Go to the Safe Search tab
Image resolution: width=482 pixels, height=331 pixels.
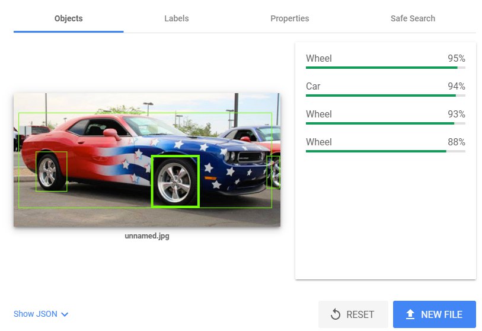click(x=413, y=18)
